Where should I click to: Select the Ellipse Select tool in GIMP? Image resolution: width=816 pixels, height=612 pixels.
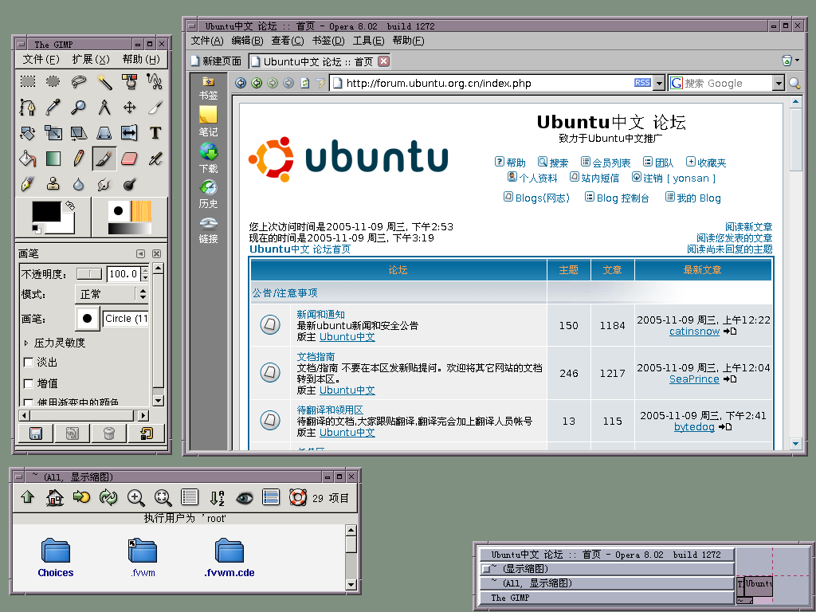[x=53, y=81]
